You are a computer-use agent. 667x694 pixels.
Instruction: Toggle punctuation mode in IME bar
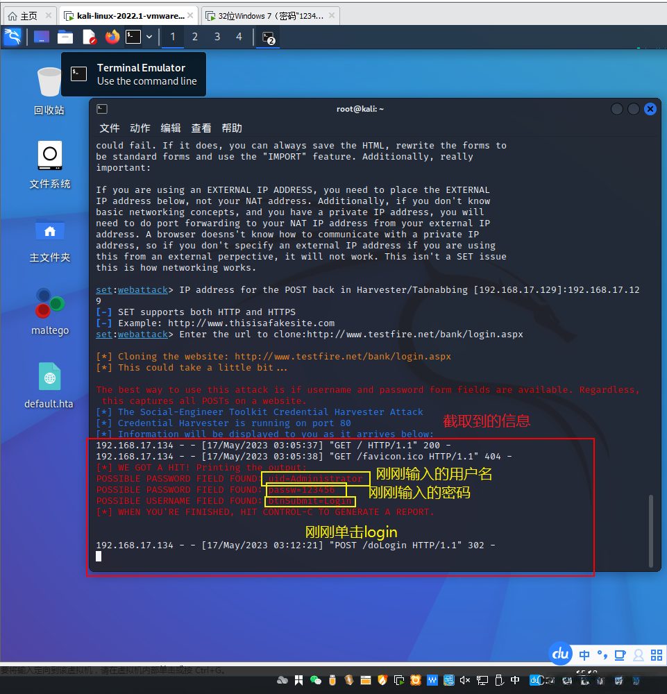tap(602, 655)
